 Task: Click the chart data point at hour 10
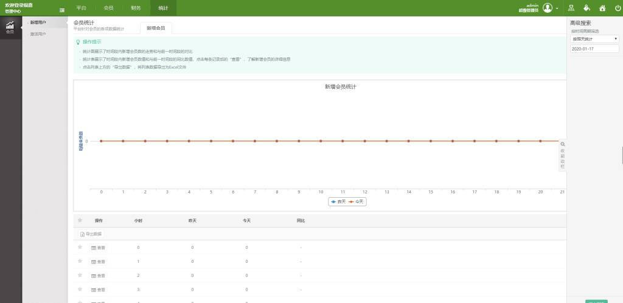pyautogui.click(x=321, y=141)
